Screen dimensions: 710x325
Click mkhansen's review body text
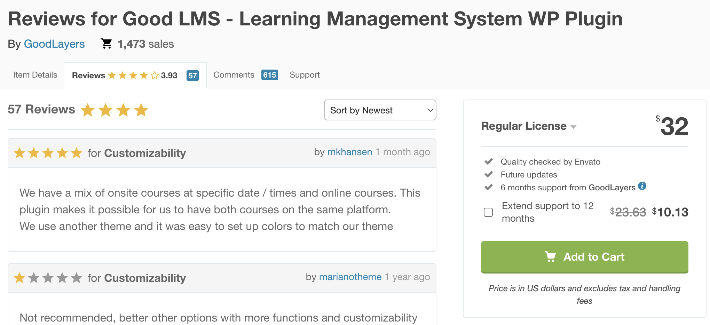click(220, 209)
